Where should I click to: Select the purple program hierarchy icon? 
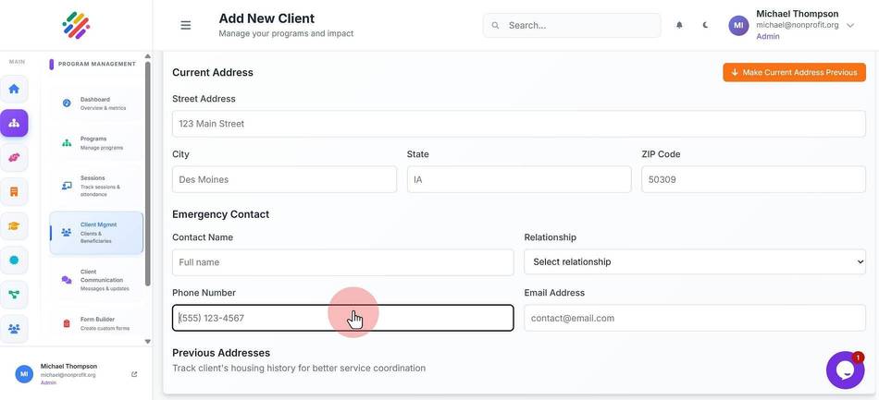point(14,123)
